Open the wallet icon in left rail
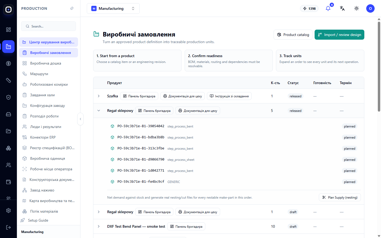The height and width of the screenshot is (238, 381). pos(8,182)
